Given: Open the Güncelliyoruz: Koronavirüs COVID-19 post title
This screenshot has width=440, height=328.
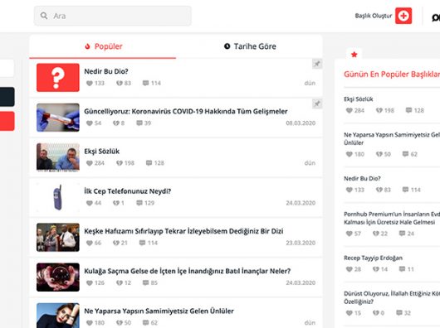Looking at the screenshot, I should tap(186, 111).
